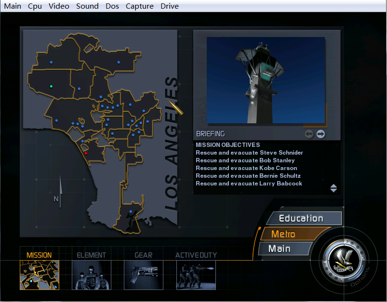Select the green mission dot on the map

click(51, 86)
